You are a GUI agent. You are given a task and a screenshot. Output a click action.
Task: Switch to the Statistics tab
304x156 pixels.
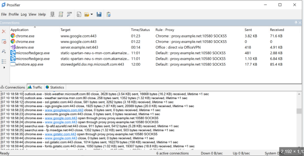55,88
